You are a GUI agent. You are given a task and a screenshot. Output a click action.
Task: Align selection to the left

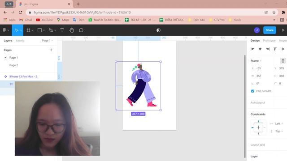point(252,49)
